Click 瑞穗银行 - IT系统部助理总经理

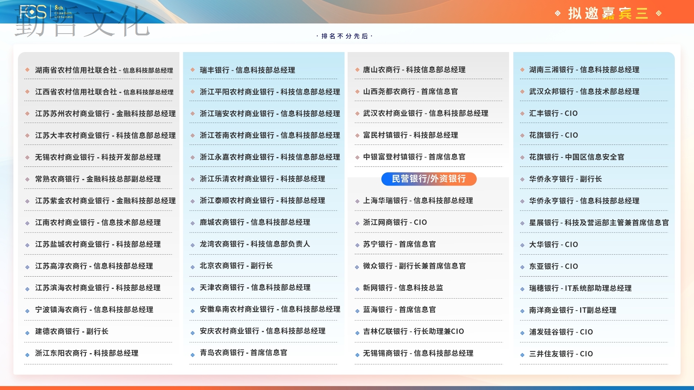[x=581, y=288]
